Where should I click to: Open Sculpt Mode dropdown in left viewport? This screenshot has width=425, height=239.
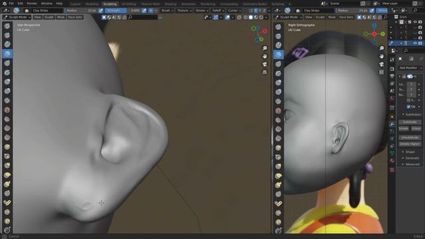17,17
